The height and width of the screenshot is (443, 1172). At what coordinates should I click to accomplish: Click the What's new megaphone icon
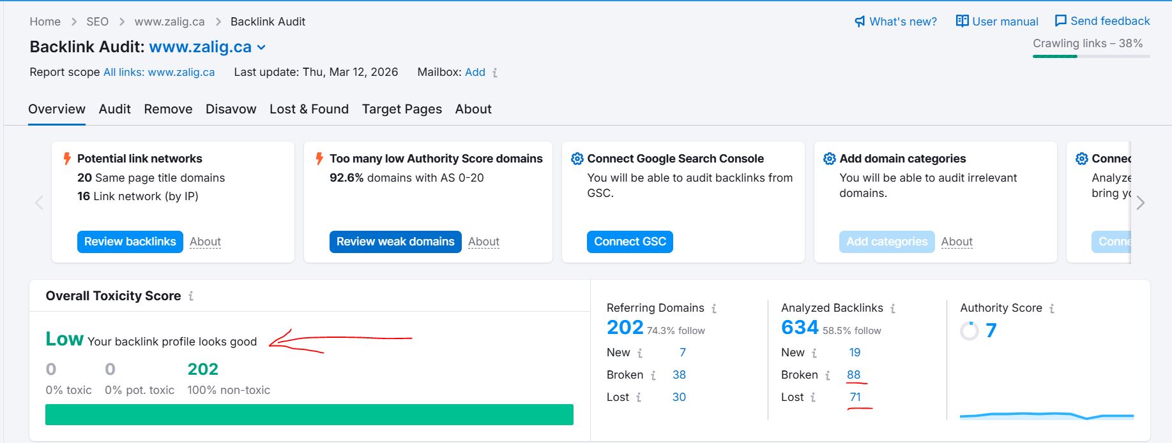[860, 22]
